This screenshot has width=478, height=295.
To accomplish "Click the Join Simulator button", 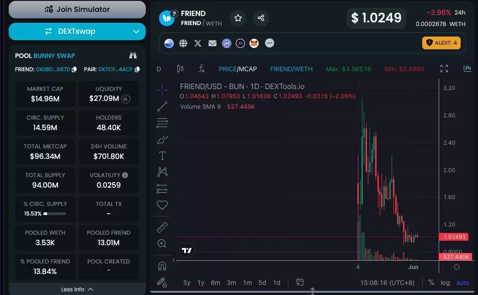I will point(77,9).
